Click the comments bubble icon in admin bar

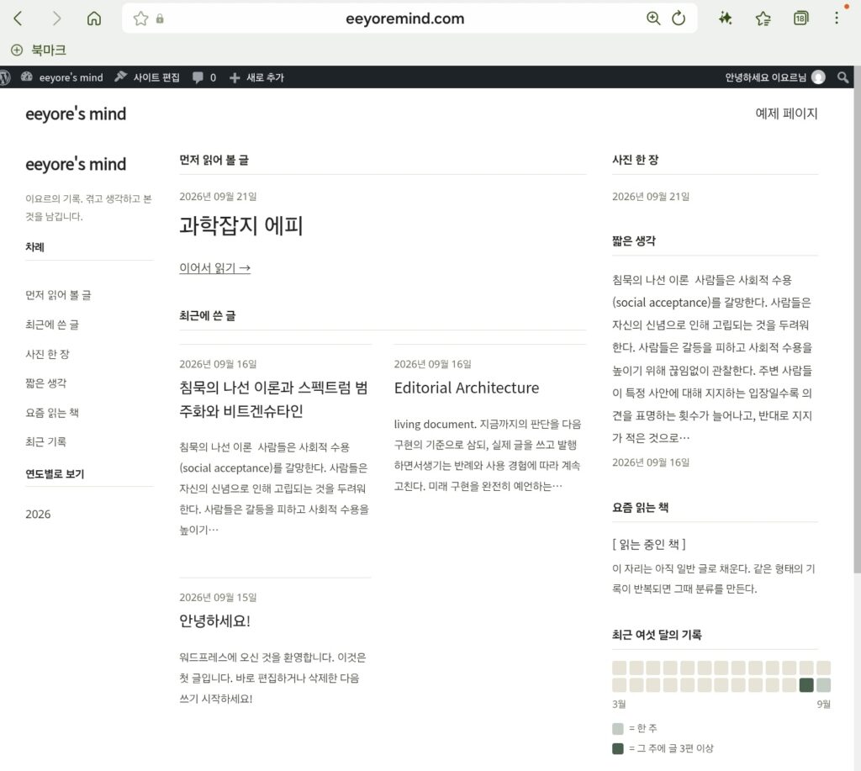click(x=198, y=77)
